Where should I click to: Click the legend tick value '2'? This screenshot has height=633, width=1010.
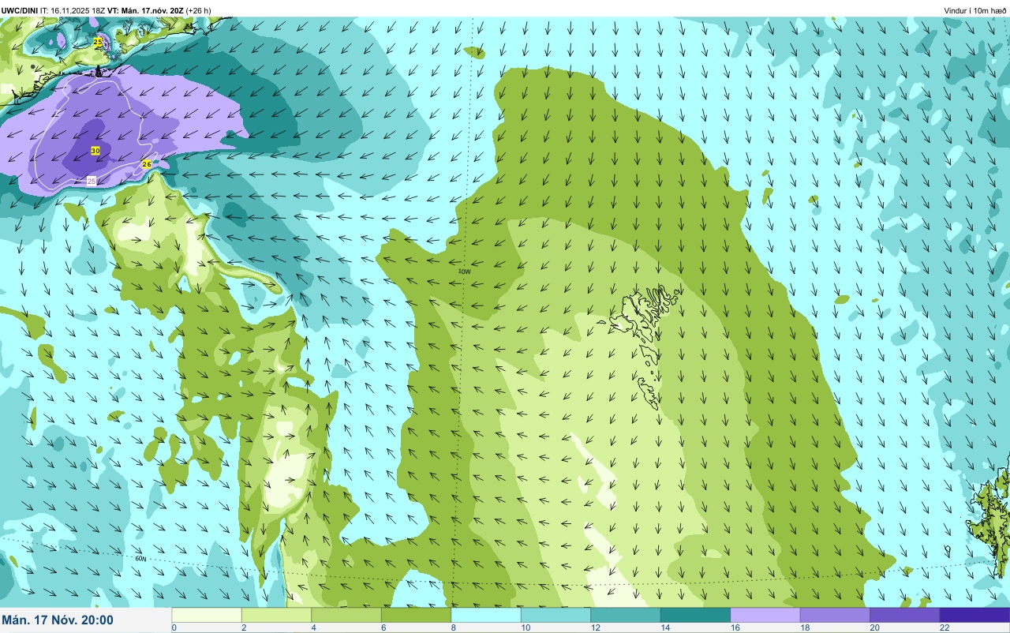click(243, 628)
